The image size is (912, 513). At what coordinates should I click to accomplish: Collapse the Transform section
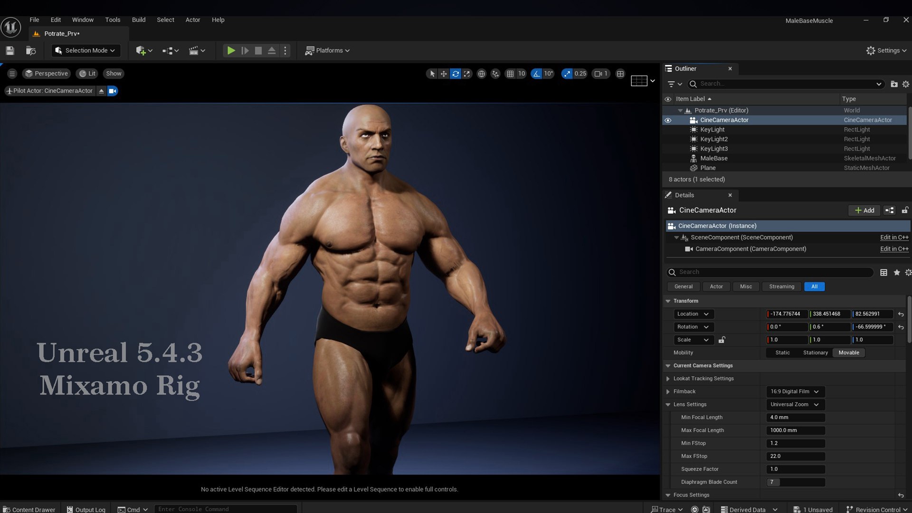[x=668, y=301]
